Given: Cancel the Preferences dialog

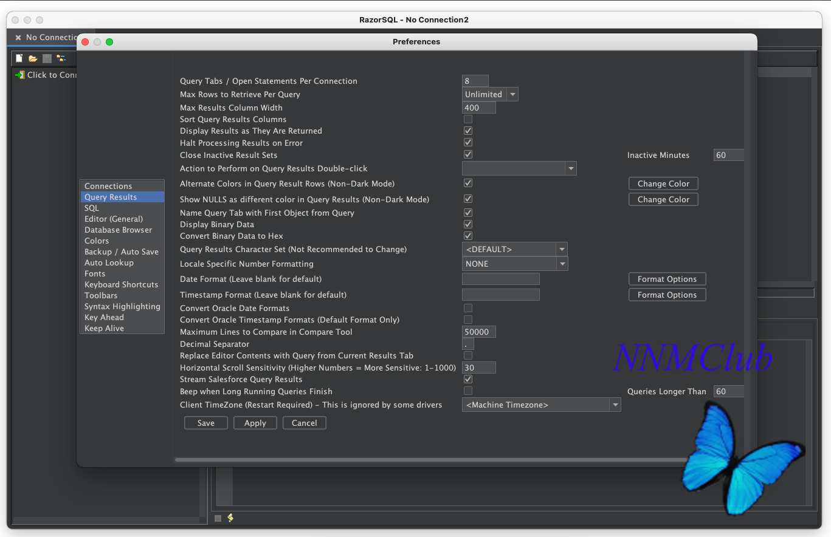Looking at the screenshot, I should (305, 423).
